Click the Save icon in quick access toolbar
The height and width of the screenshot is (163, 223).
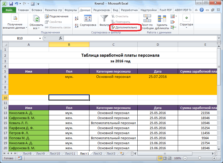pyautogui.click(x=11, y=4)
